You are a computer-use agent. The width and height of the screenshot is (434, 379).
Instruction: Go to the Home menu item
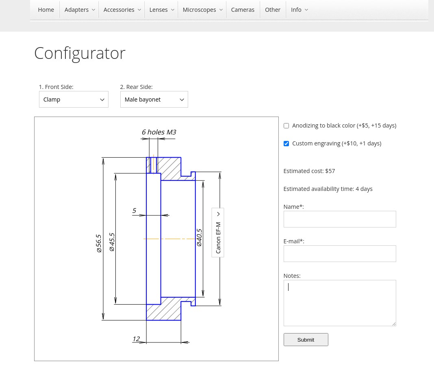click(x=46, y=10)
